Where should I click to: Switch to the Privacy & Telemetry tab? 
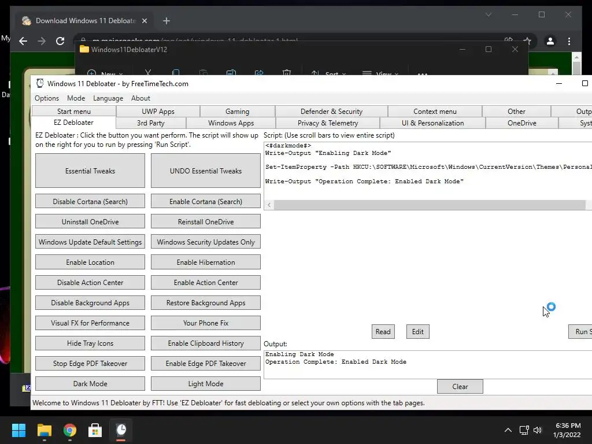tap(328, 123)
